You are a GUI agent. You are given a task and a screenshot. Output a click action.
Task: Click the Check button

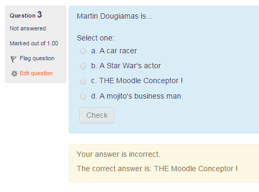97,115
